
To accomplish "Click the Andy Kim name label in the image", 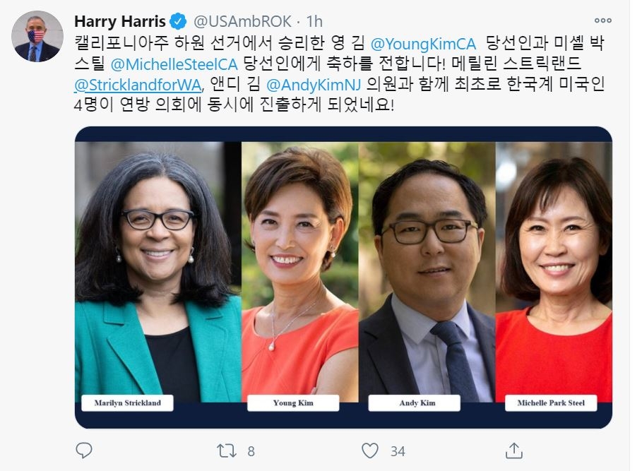I will (x=415, y=403).
